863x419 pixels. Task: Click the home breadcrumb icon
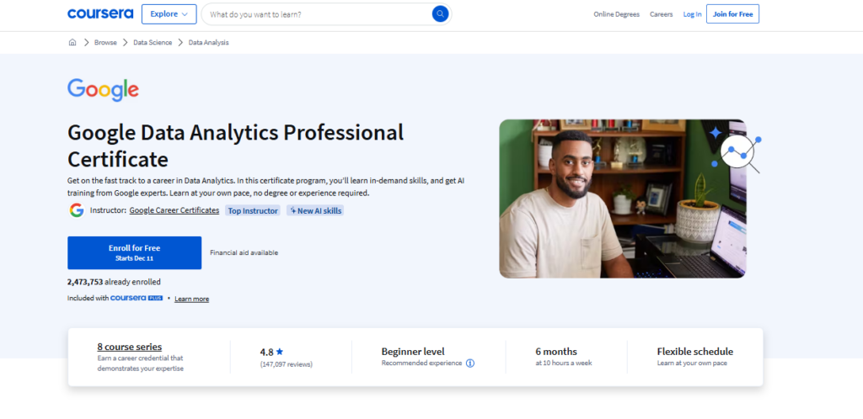tap(72, 42)
